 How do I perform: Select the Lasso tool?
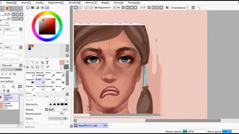[x=32, y=63]
